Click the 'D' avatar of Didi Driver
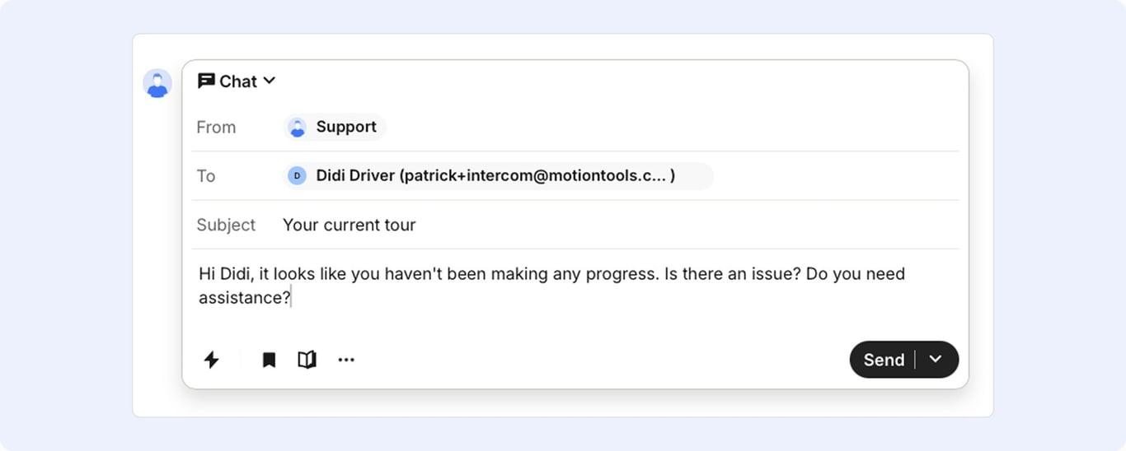Screen dimensions: 1126x451 (x=297, y=176)
